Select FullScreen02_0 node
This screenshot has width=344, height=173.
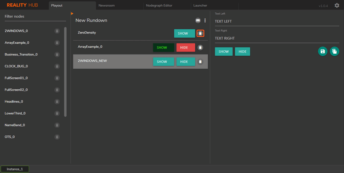point(16,90)
